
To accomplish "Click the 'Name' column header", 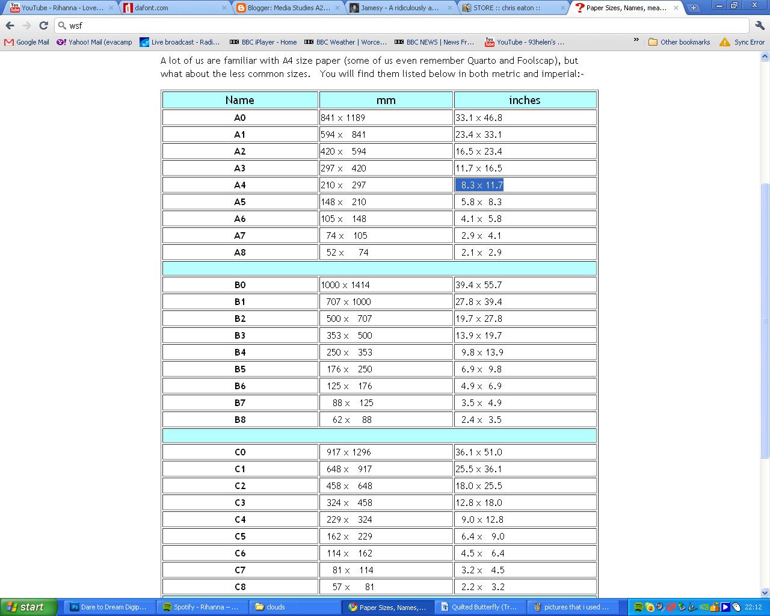I will coord(240,100).
